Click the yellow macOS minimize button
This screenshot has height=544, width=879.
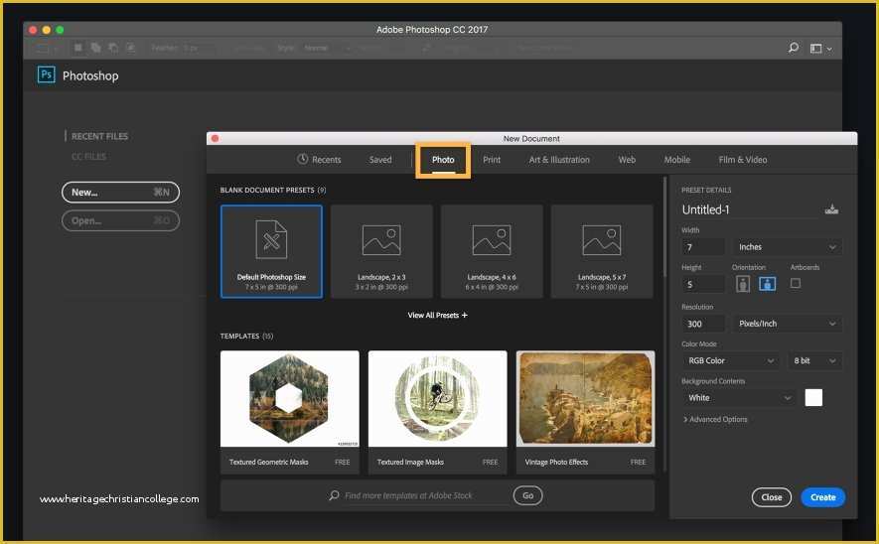(47, 30)
